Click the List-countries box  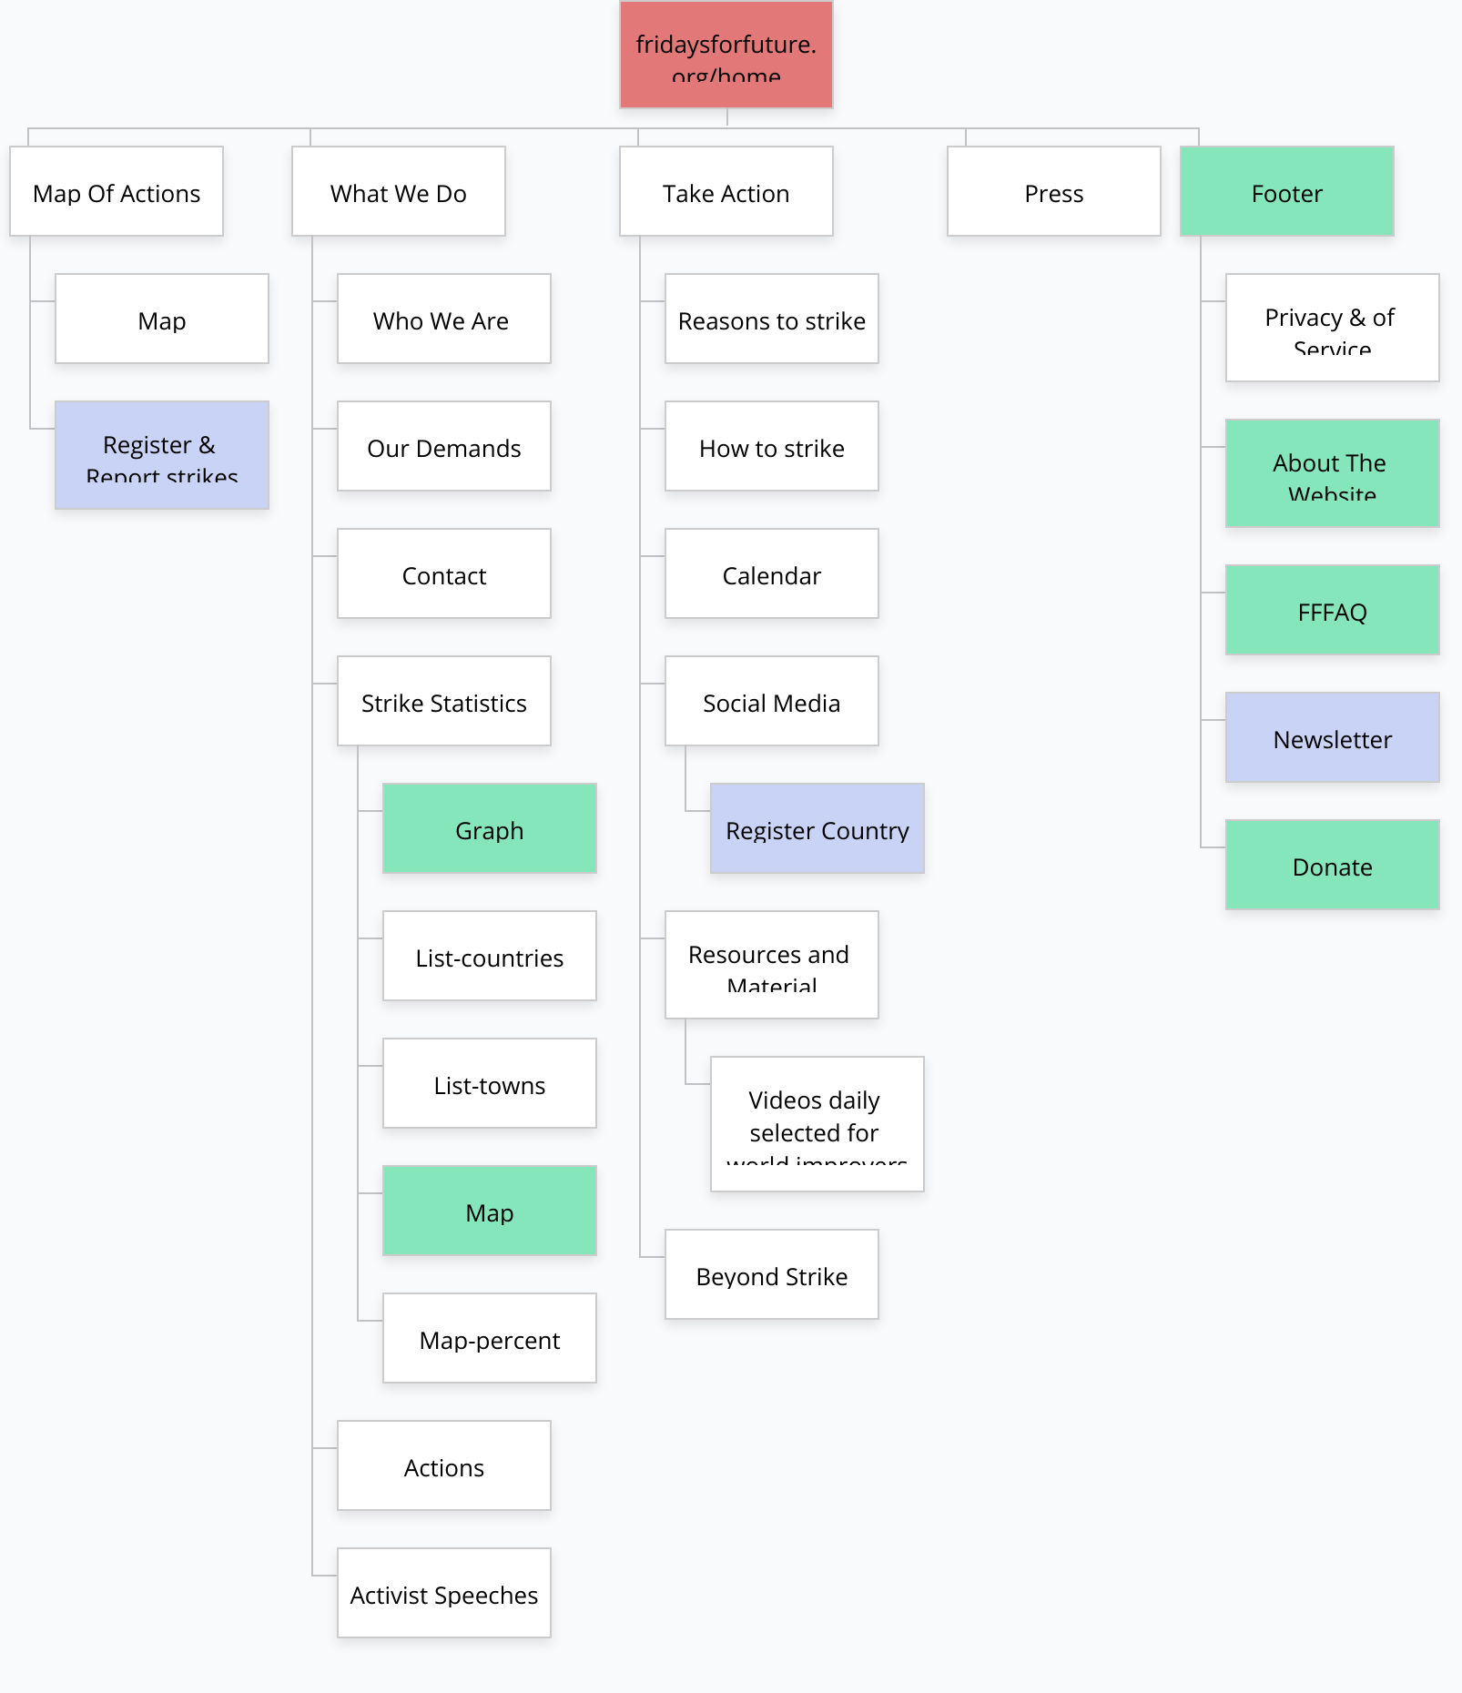pyautogui.click(x=489, y=957)
